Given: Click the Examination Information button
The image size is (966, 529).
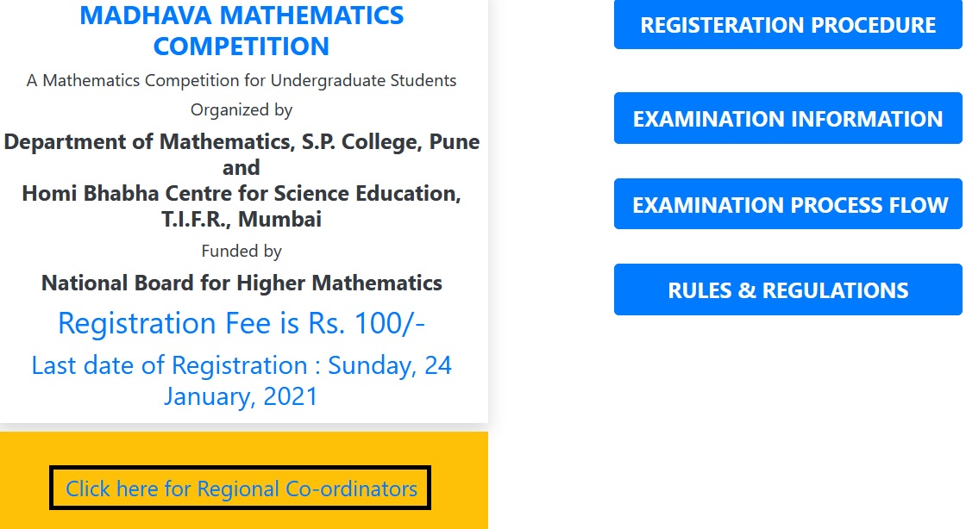Looking at the screenshot, I should [x=787, y=119].
